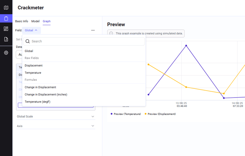
Task: Toggle Preview (Displacement) legend series
Action: 160,114
